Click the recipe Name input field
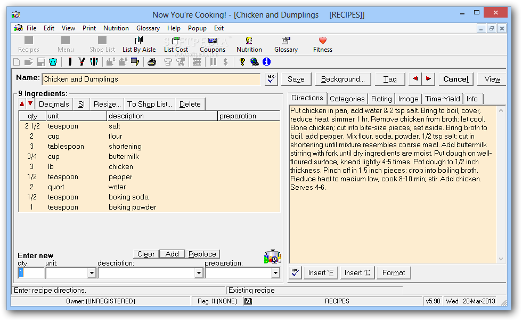 click(x=151, y=79)
